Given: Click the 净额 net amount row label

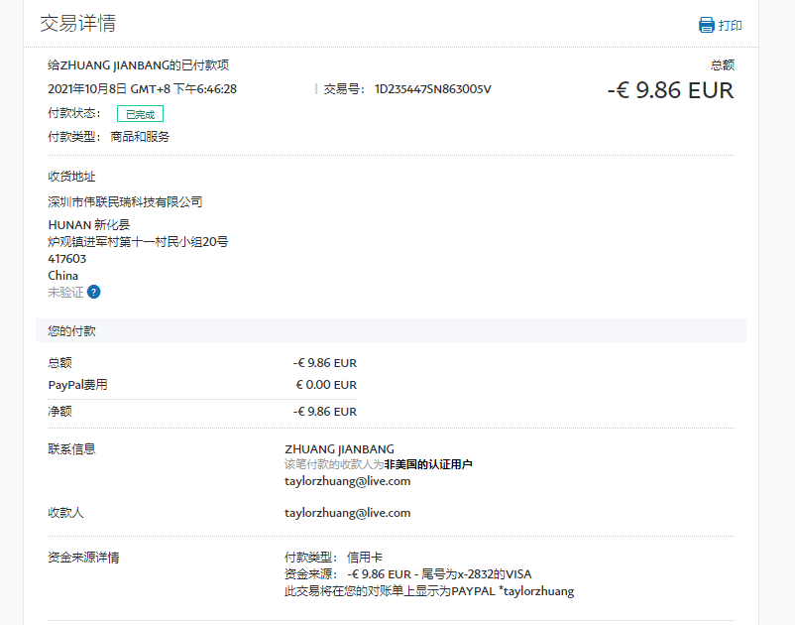Looking at the screenshot, I should click(59, 411).
